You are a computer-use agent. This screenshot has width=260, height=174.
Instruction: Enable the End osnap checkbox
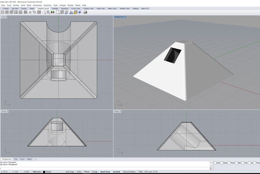215,163
